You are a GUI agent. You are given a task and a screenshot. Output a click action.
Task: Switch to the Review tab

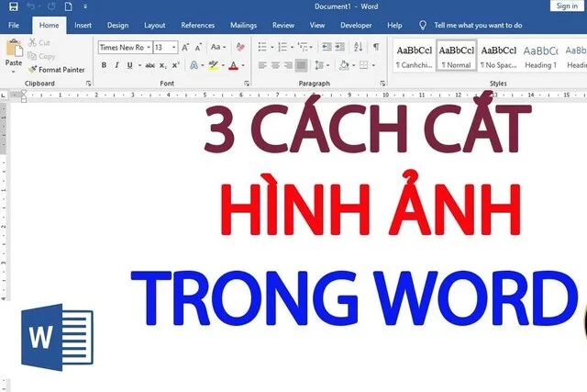283,26
